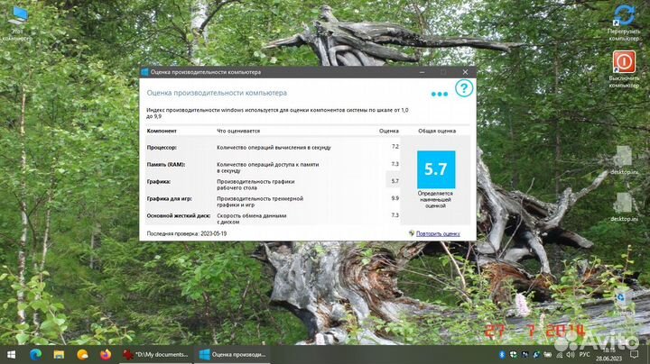
Task: Open the Windows Security tray icon
Action: [513, 354]
